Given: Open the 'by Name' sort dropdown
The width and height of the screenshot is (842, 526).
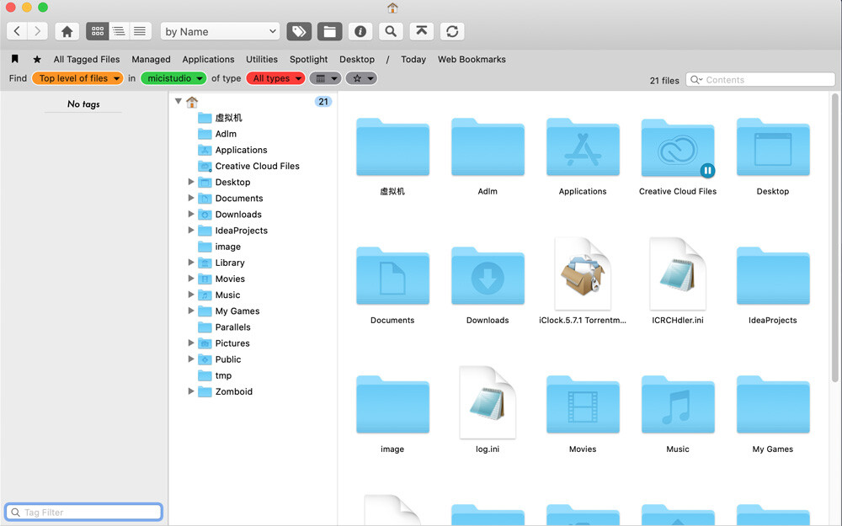Looking at the screenshot, I should (220, 32).
